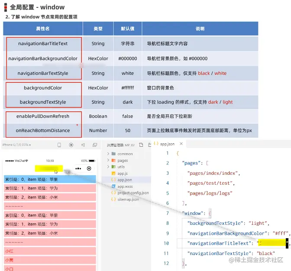Viewport: 291px width, 271px height.
Task: Click the new file icon in resource manager
Action: tap(141, 145)
